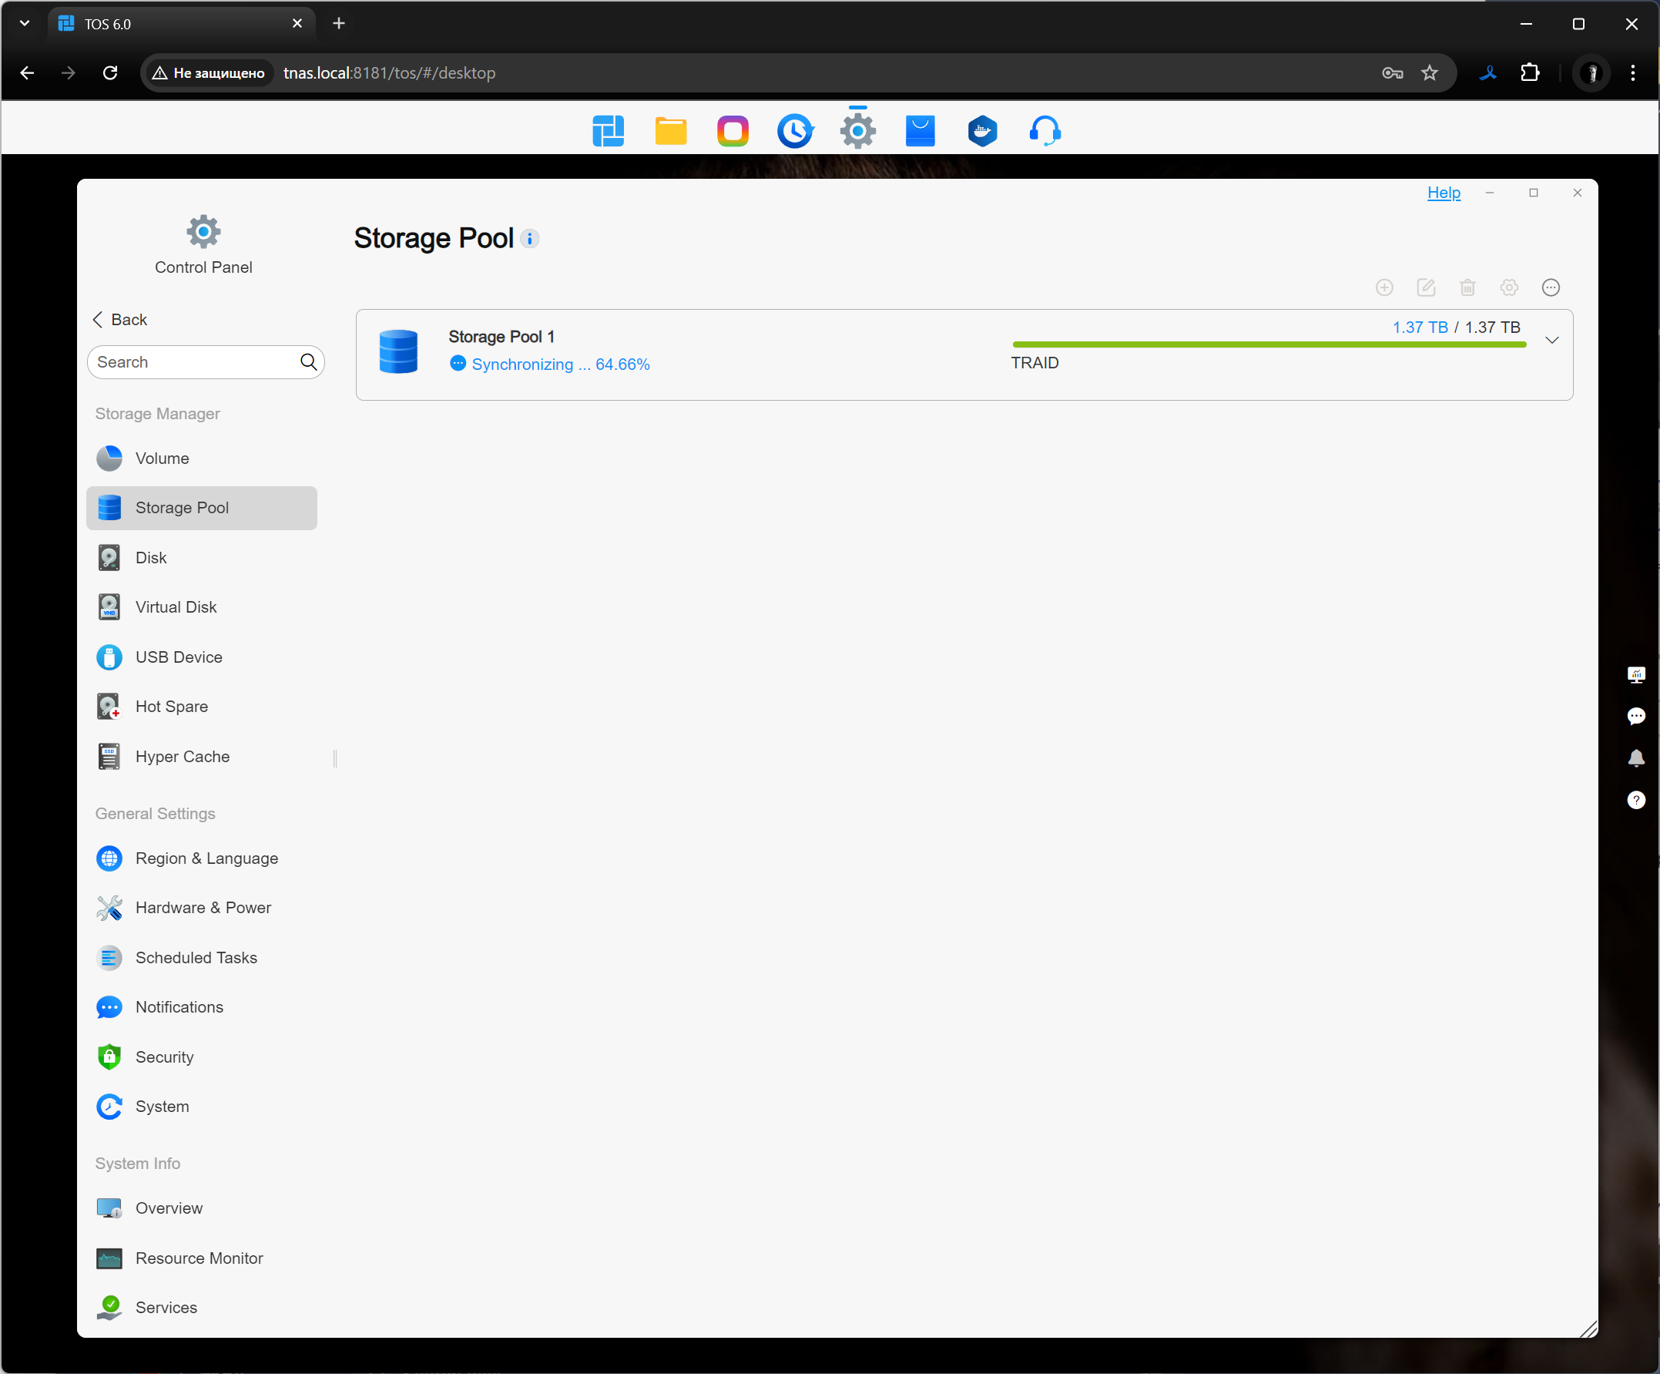Select Volume in Storage Manager
1660x1374 pixels.
[x=202, y=458]
